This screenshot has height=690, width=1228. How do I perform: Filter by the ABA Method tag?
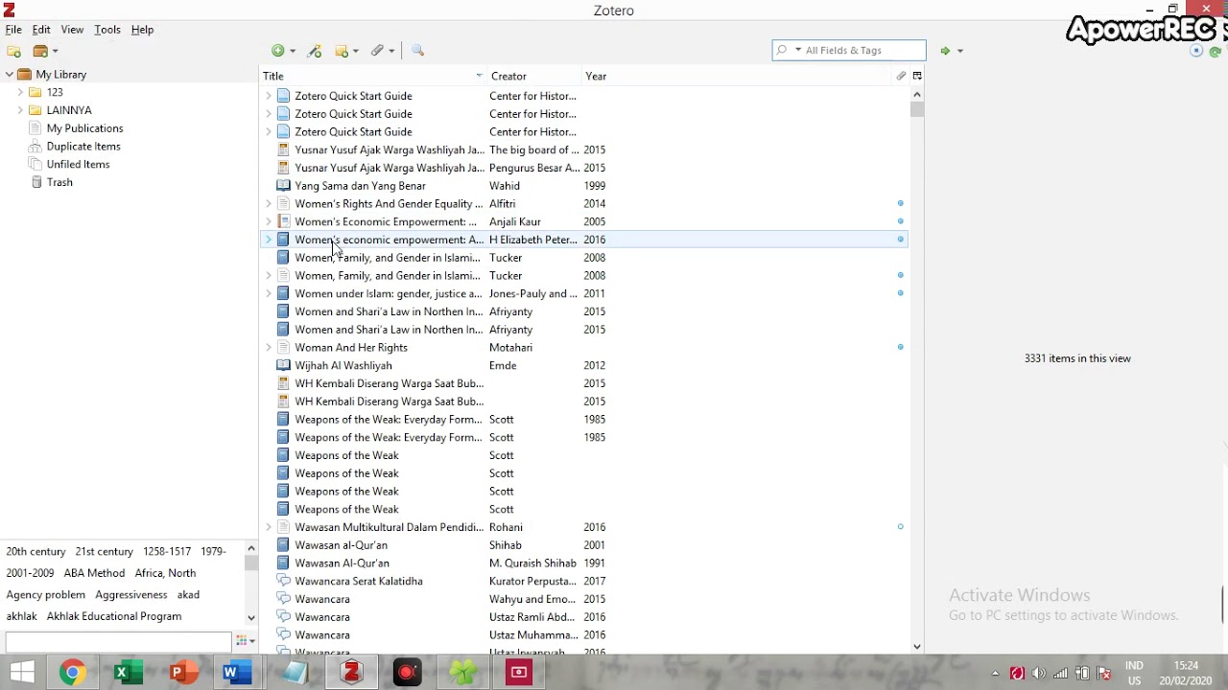tap(94, 573)
